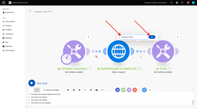
Task: Save the scenario with the disk icon
Action: (x=68, y=90)
